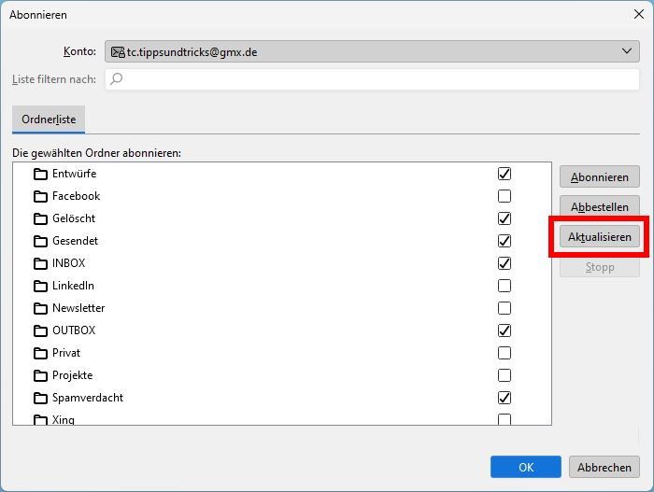This screenshot has height=492, width=654.
Task: Tick the Privat folder checkbox
Action: pyautogui.click(x=505, y=353)
